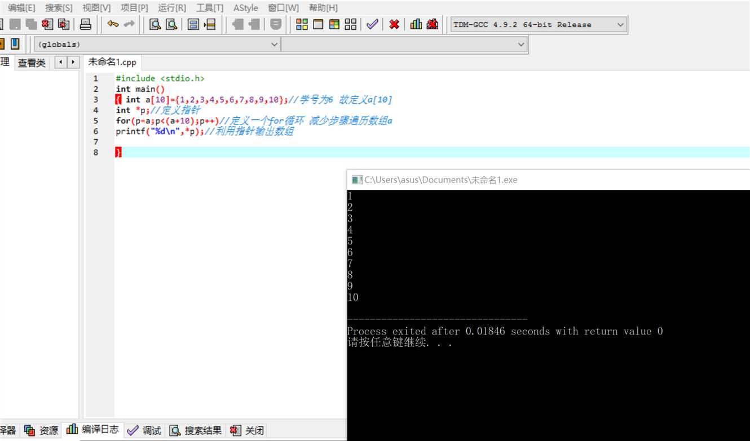750x441 pixels.
Task: Click the blue icon left of (globals)
Action: click(x=15, y=43)
